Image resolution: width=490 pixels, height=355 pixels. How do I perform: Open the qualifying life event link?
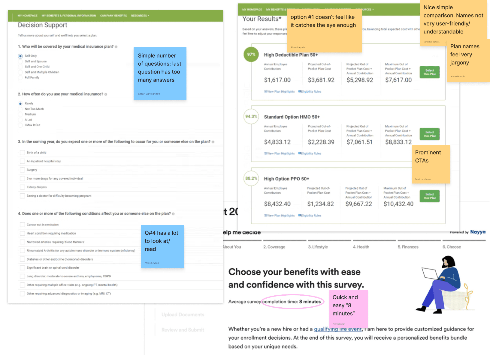click(x=338, y=329)
